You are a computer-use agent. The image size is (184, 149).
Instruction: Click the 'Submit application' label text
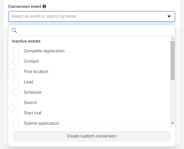[x=42, y=123]
